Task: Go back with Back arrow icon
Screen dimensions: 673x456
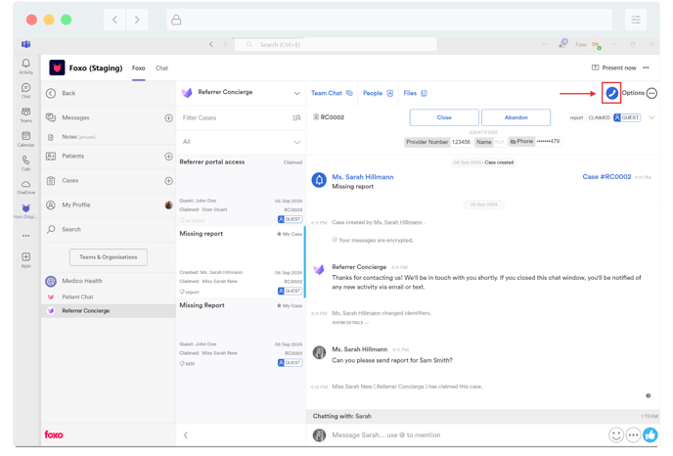Action: [51, 93]
